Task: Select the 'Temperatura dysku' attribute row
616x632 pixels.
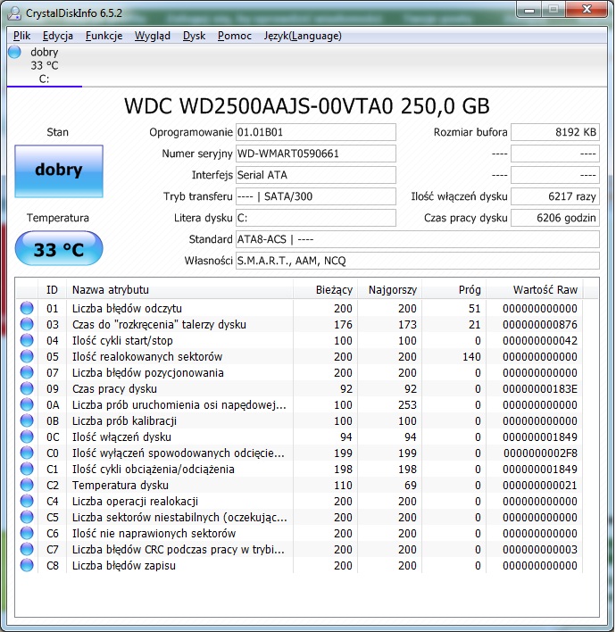Action: (299, 486)
